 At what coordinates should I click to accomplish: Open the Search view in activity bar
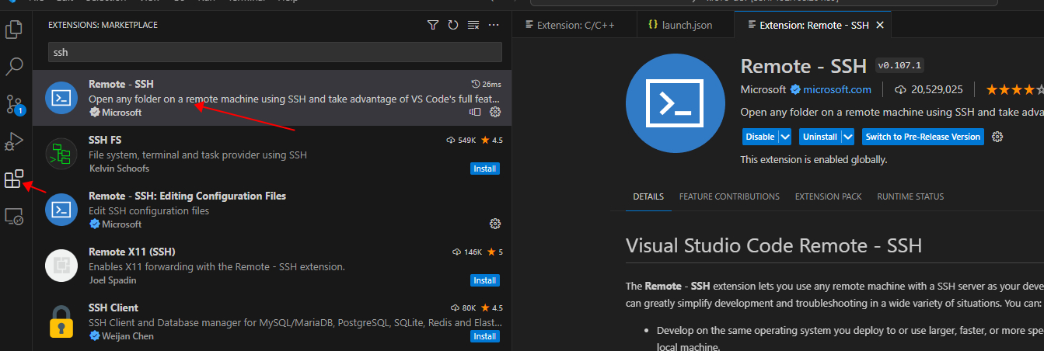[14, 66]
